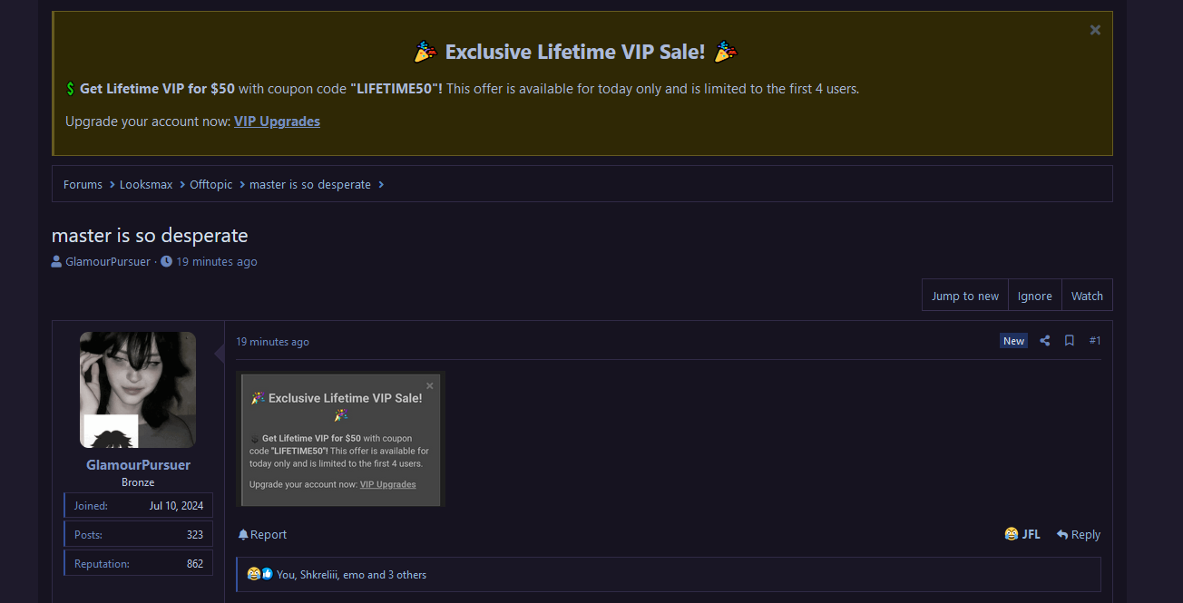Ignore this thread
This screenshot has height=603, width=1183.
(x=1034, y=296)
